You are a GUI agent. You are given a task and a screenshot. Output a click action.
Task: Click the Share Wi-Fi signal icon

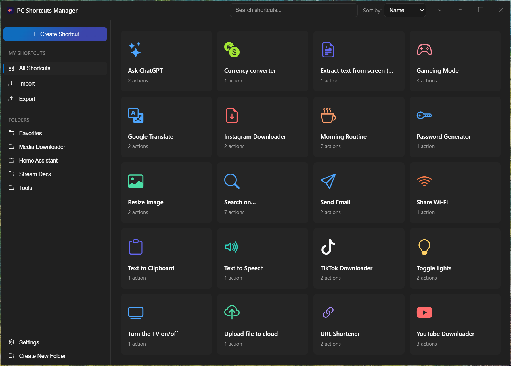(424, 181)
